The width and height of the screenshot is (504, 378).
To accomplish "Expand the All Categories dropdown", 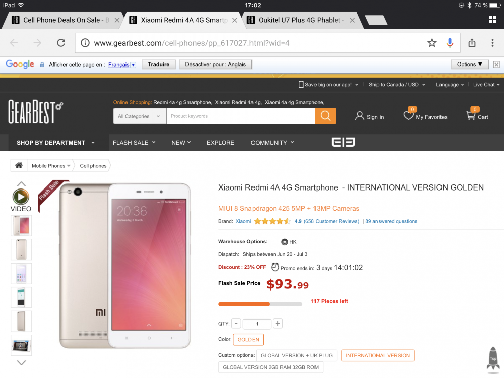I will pyautogui.click(x=138, y=116).
